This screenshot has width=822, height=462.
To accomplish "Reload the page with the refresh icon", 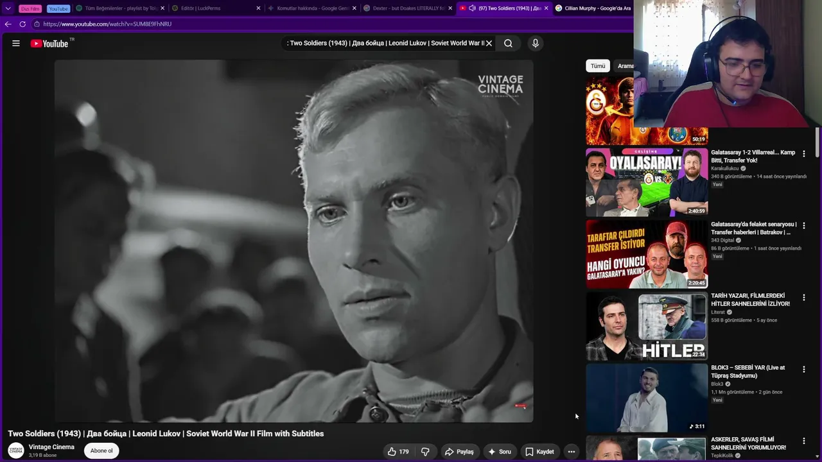I will (22, 24).
